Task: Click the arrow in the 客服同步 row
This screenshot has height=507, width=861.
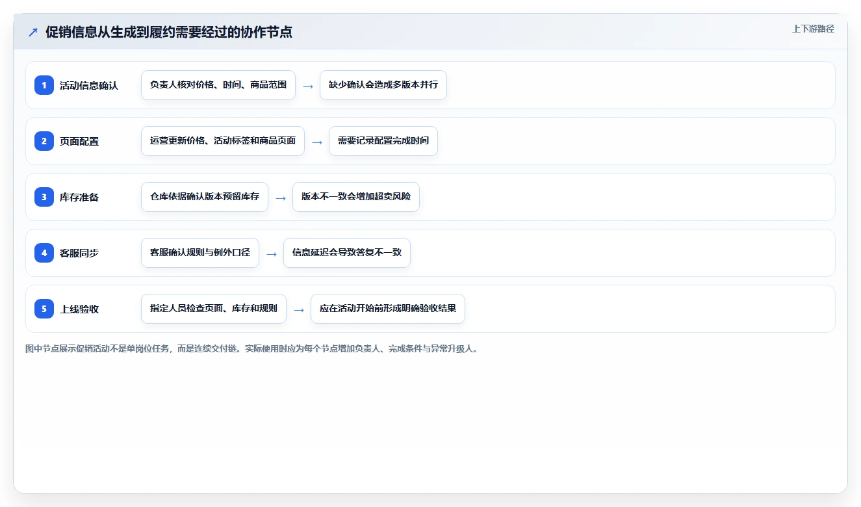Action: [272, 253]
